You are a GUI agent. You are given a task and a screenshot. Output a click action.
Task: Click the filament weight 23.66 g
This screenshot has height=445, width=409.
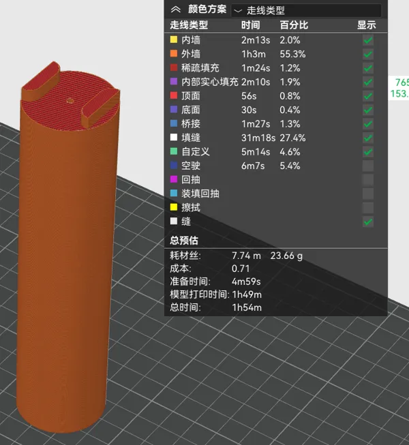coord(286,256)
